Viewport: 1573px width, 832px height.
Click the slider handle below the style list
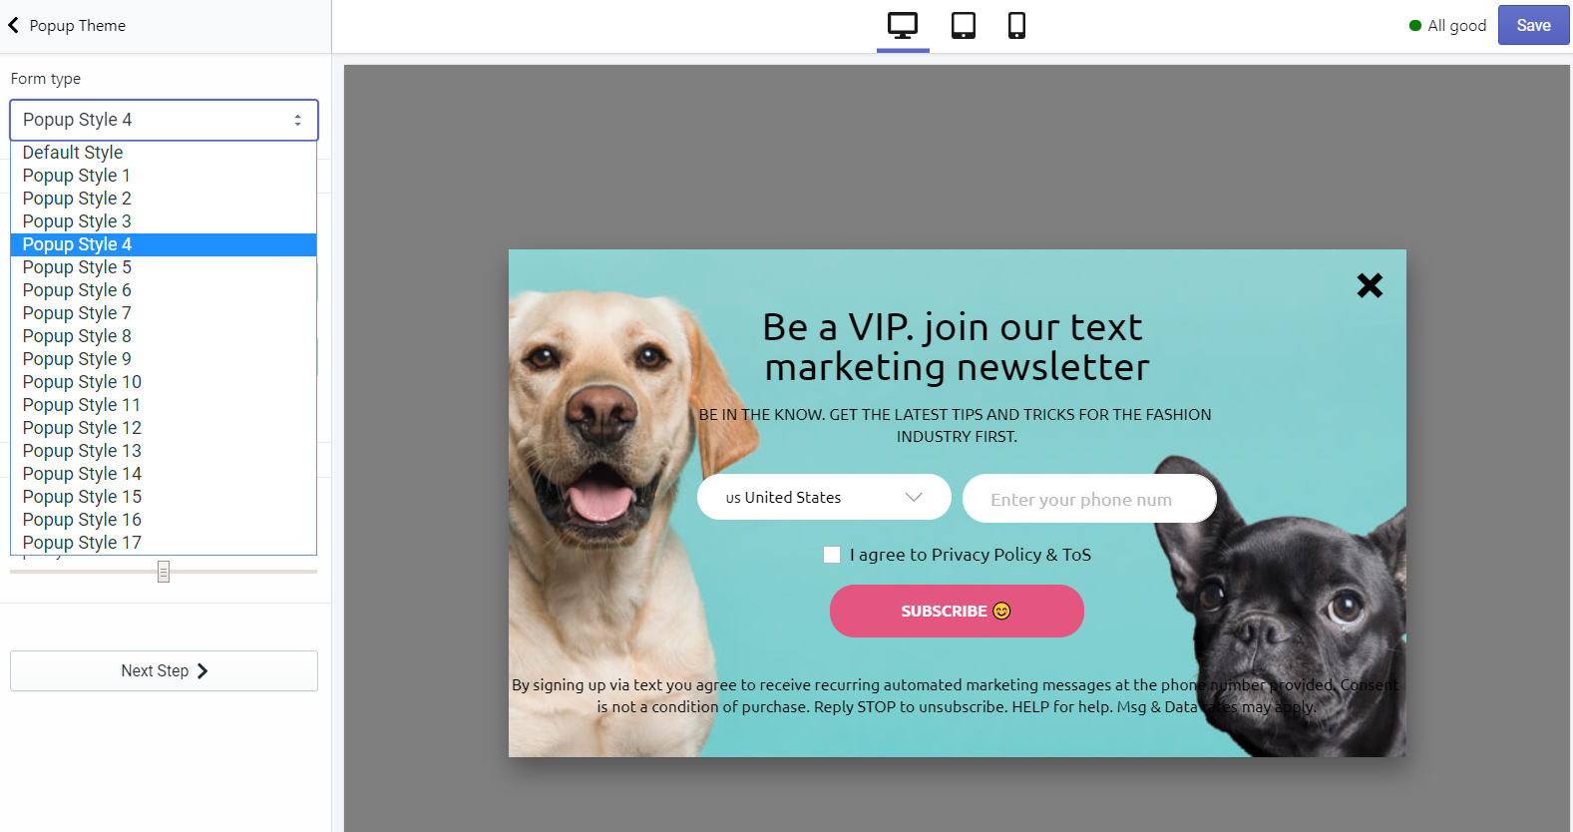(x=164, y=572)
